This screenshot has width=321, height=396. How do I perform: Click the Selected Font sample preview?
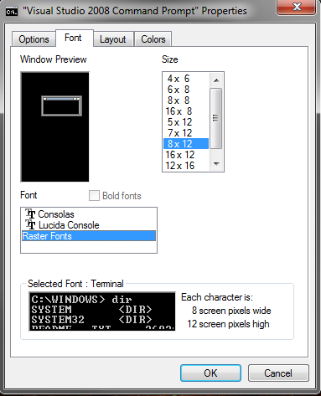[x=102, y=311]
